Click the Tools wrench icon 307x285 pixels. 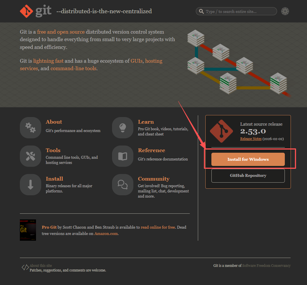point(31,156)
